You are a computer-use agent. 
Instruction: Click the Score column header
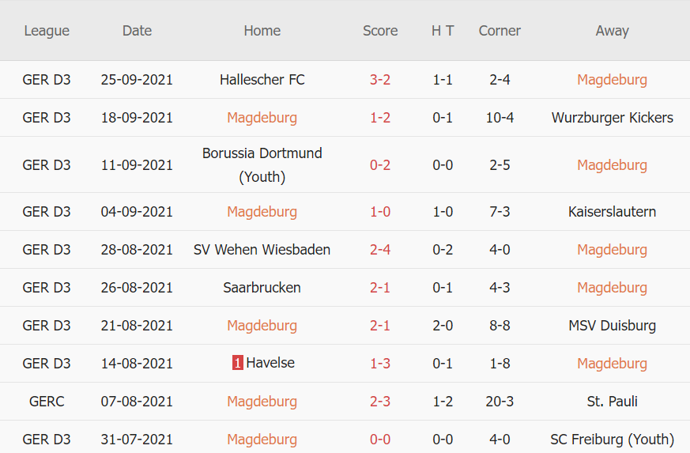[380, 31]
